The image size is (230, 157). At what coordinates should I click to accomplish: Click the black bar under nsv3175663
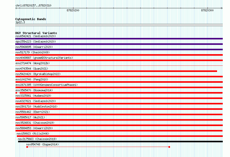[120, 142]
